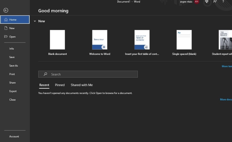The image size is (232, 142).
Task: Select Close in the sidebar
Action: (12, 100)
